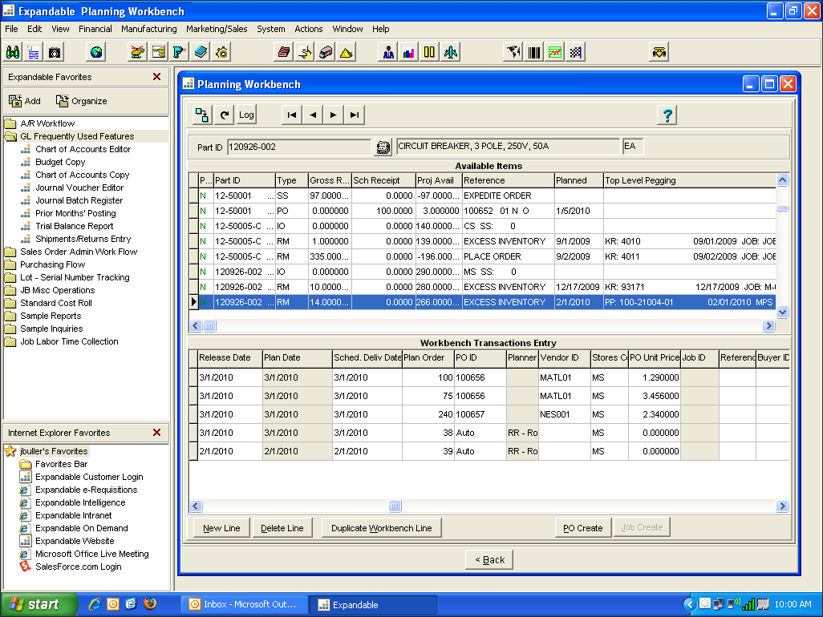Open the calculator icon beside Part ID
The height and width of the screenshot is (617, 823).
click(x=383, y=147)
